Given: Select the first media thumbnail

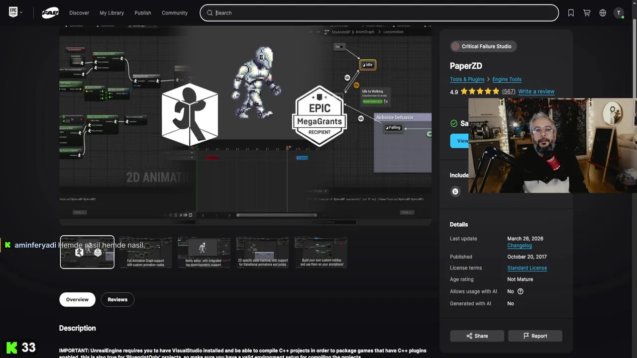Looking at the screenshot, I should tap(87, 252).
